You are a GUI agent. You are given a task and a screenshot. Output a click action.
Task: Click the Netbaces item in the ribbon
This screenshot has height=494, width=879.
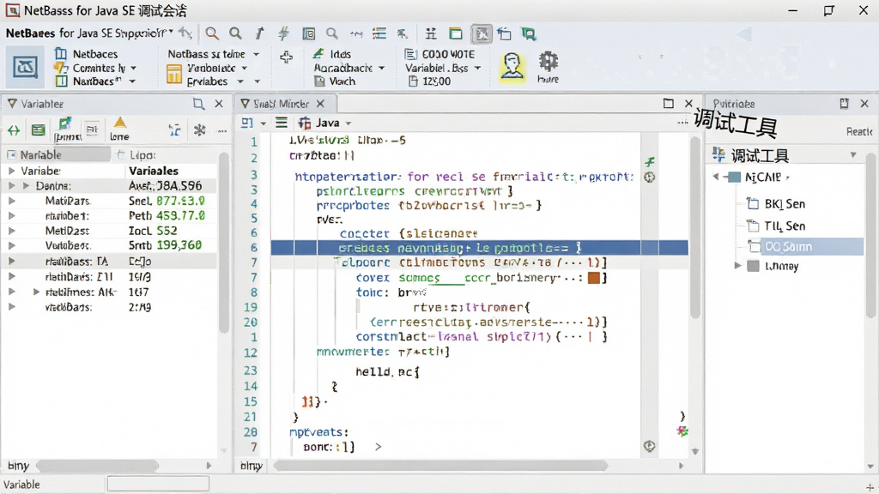(x=87, y=54)
